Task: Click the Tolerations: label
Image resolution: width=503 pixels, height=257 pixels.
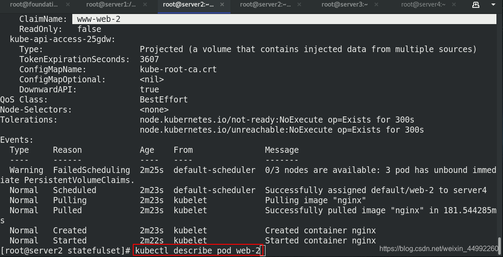Action: point(28,120)
